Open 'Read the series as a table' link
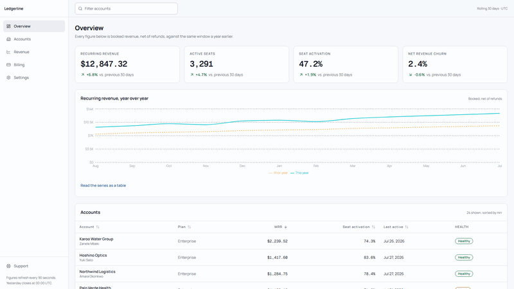The height and width of the screenshot is (289, 514). point(103,186)
